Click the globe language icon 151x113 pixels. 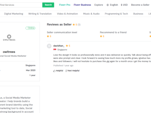[108, 5]
